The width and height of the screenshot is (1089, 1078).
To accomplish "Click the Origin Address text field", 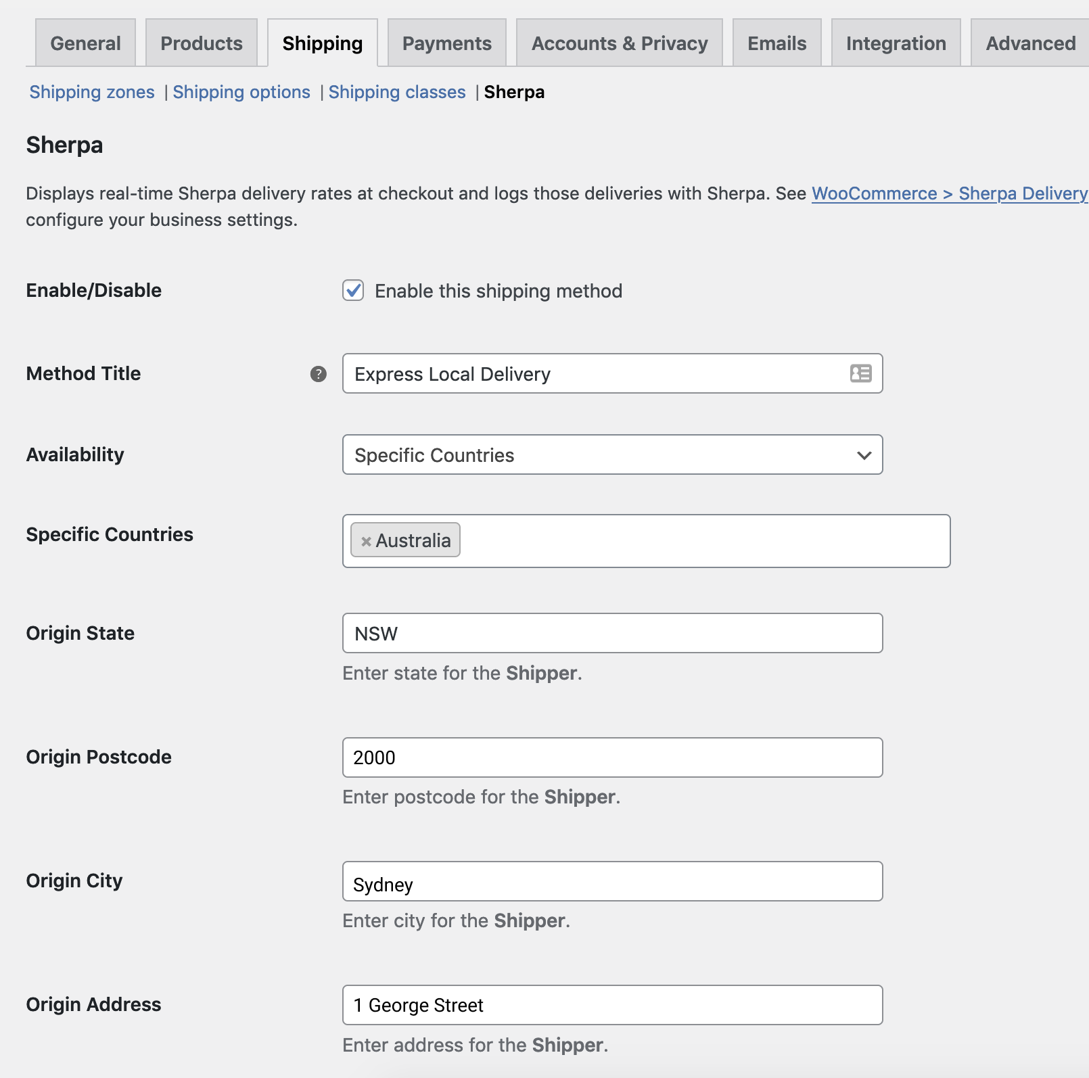I will 612,1005.
